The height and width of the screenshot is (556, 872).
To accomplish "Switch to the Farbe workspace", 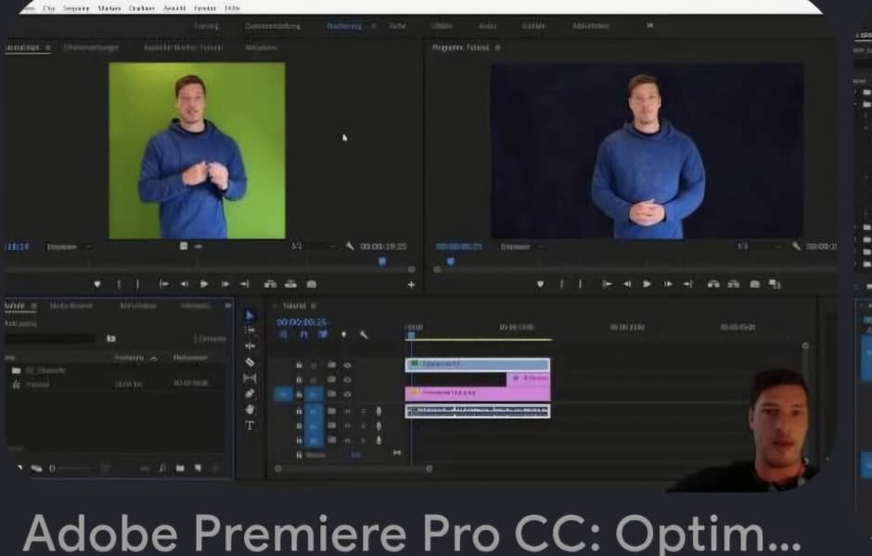I will 397,26.
